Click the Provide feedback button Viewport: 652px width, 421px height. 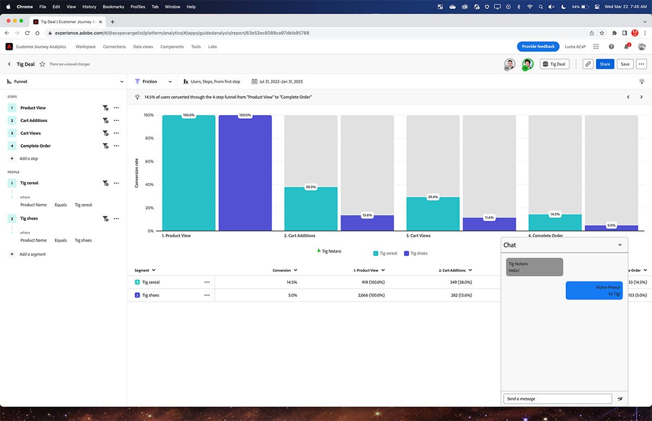(x=537, y=47)
